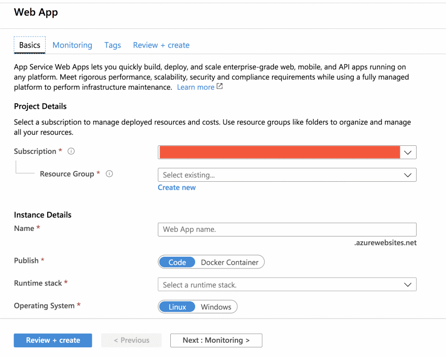Click the external link icon beside Learn more
446x357 pixels.
219,87
